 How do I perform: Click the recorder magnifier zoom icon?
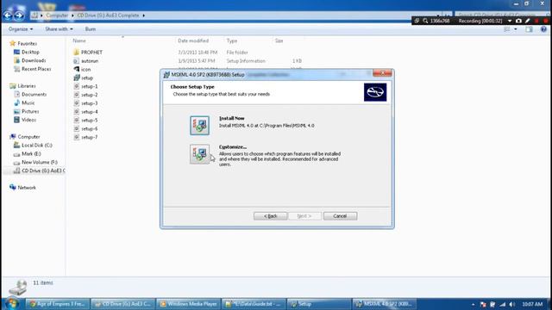point(425,21)
